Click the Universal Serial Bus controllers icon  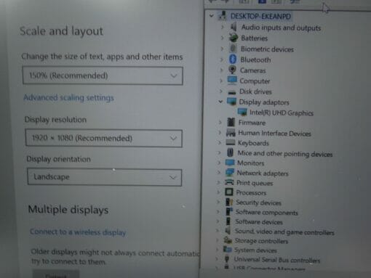pyautogui.click(x=227, y=259)
